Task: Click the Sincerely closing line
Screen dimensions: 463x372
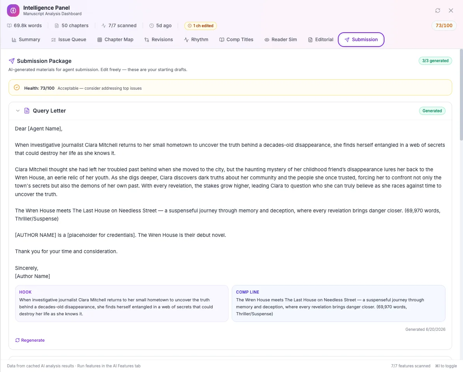Action: tap(26, 268)
